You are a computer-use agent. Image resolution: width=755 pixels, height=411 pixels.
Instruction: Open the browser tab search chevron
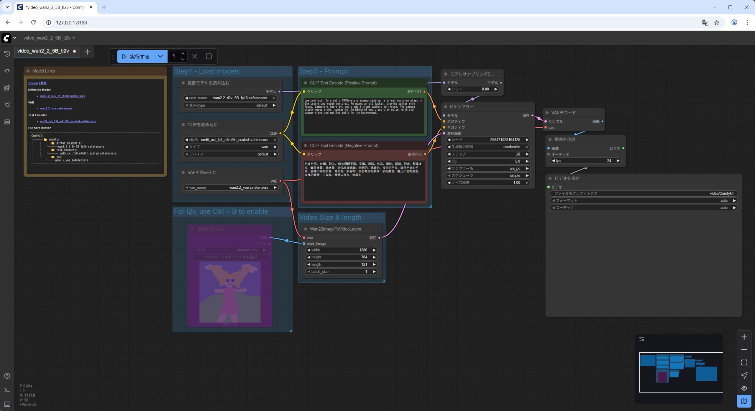point(7,7)
